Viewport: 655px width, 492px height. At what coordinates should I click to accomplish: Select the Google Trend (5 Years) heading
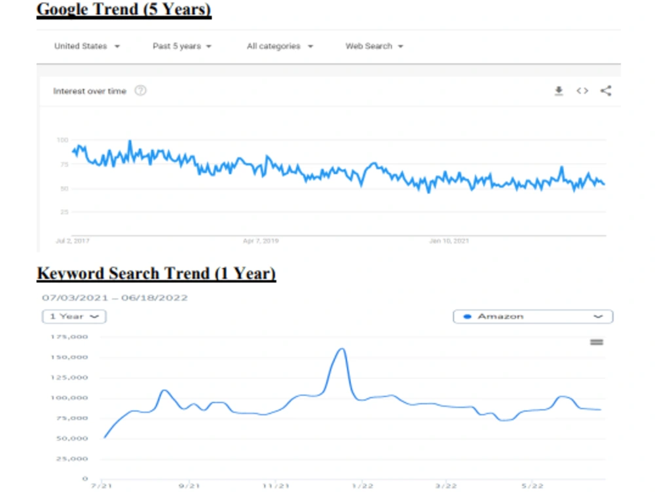[124, 9]
